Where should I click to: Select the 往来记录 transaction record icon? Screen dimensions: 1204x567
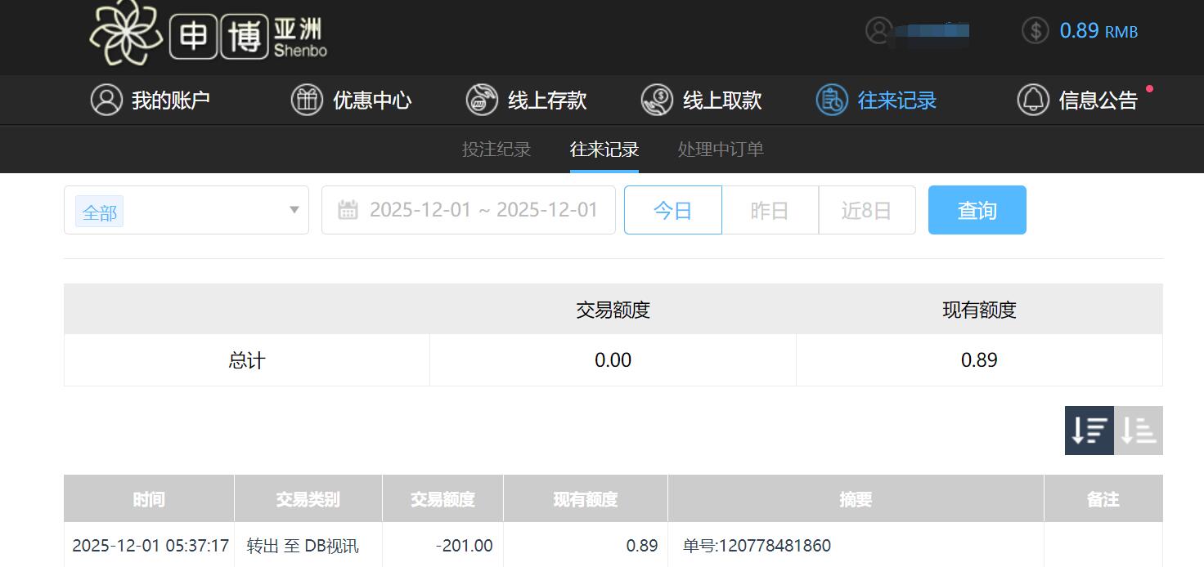(x=831, y=100)
